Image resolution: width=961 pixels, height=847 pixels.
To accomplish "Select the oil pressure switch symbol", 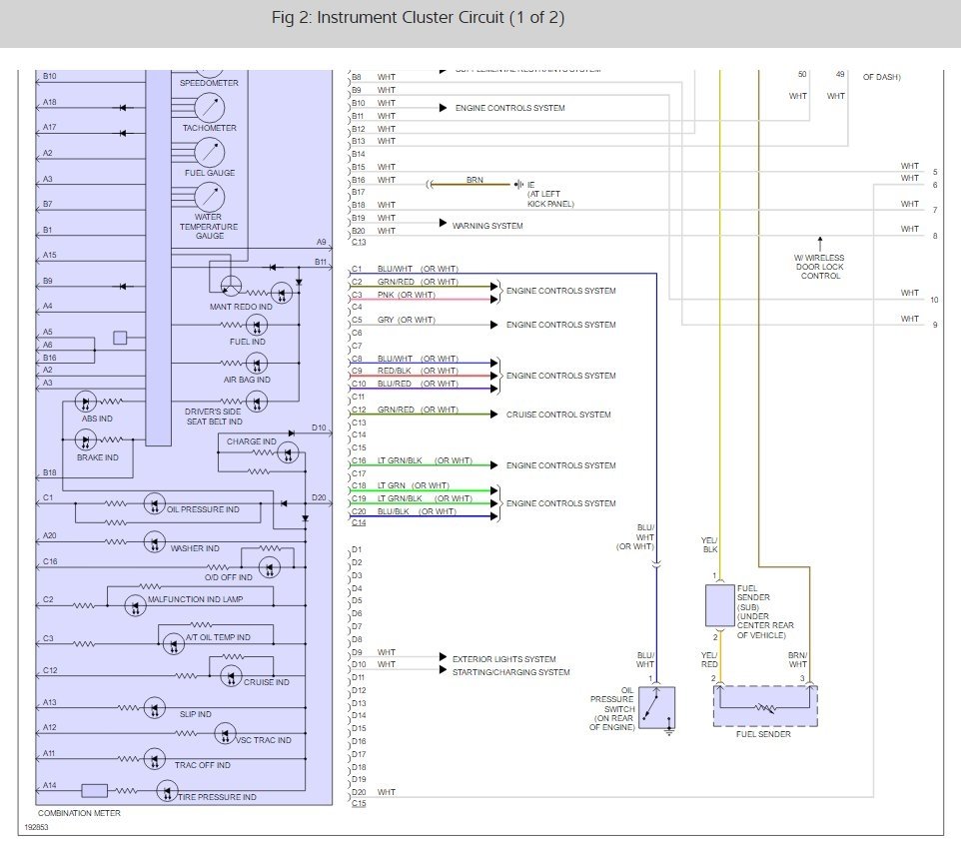I will tap(656, 707).
